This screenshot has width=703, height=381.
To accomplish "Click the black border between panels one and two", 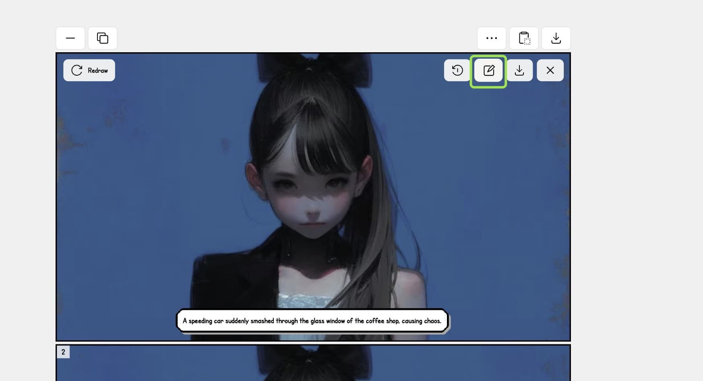I will point(313,342).
